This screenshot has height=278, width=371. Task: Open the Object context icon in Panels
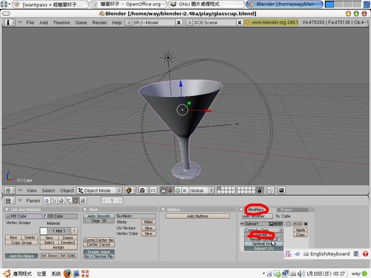coord(69,201)
